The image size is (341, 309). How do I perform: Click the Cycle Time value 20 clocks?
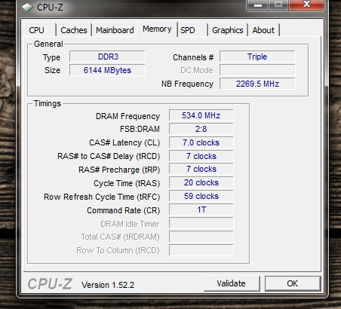(x=201, y=183)
